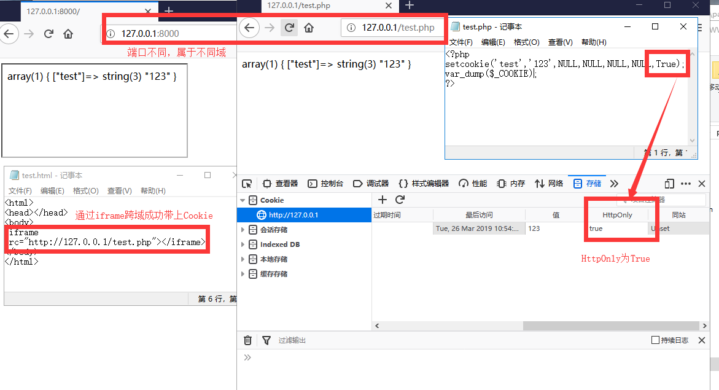Switch to the 性能 performance panel
719x390 pixels.
(x=473, y=184)
